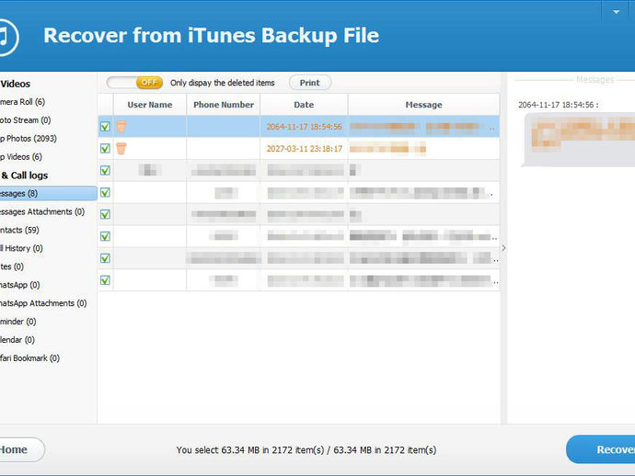Collapse preview pane with the chevron arrow
Viewport: 635px width, 476px height.
[503, 248]
